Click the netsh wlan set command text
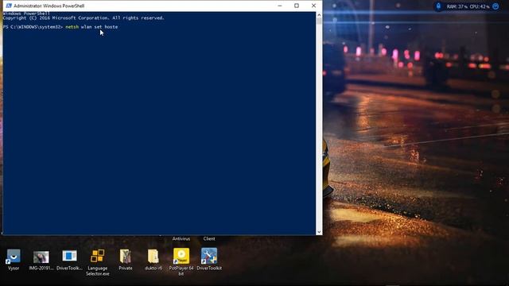Screen dimensions: 509x286 91,27
